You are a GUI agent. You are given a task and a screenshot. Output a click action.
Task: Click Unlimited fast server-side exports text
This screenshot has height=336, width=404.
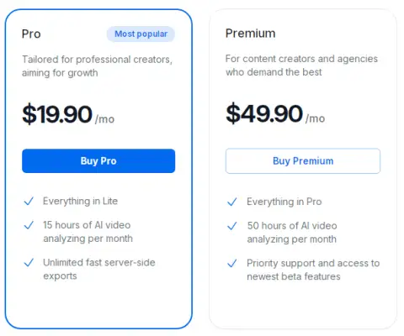(x=99, y=269)
